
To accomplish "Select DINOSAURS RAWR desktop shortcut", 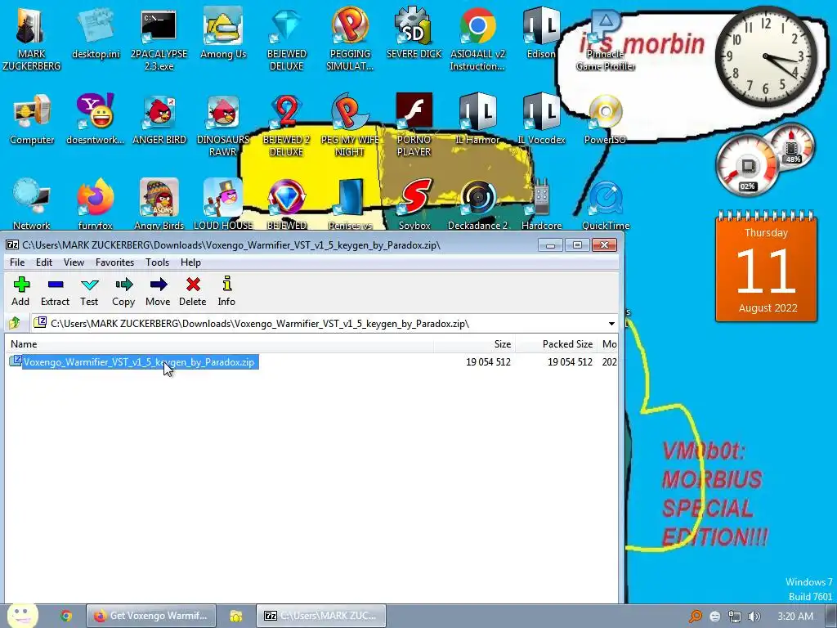I will [223, 125].
